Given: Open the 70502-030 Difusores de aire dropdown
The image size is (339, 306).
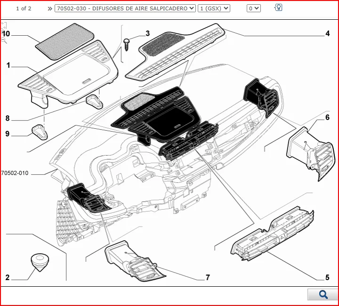Looking at the screenshot, I should pyautogui.click(x=125, y=8).
